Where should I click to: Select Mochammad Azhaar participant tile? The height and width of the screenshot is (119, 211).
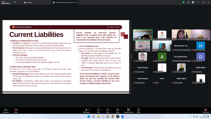[x=181, y=46]
